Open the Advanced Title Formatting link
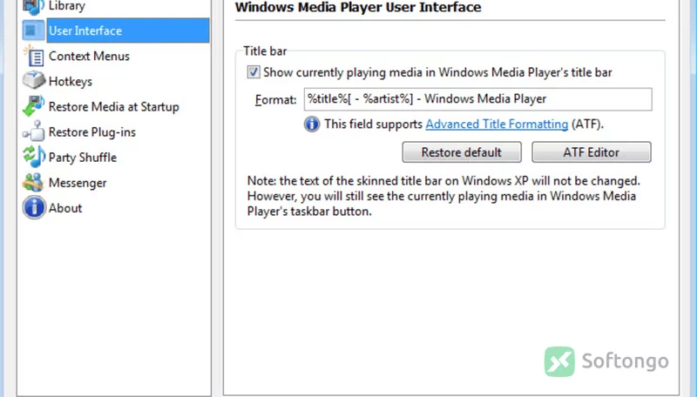Screen dimensions: 697x397 497,124
